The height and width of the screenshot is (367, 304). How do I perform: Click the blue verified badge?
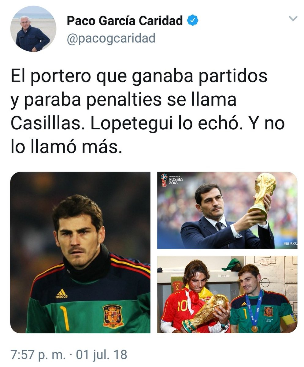[x=193, y=21]
